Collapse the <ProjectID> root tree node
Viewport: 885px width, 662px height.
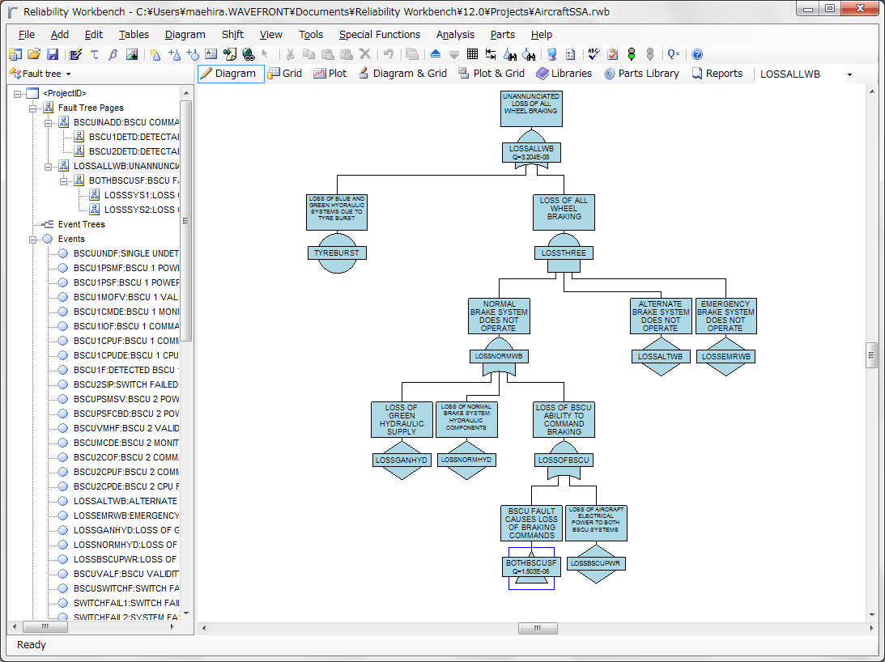(18, 94)
